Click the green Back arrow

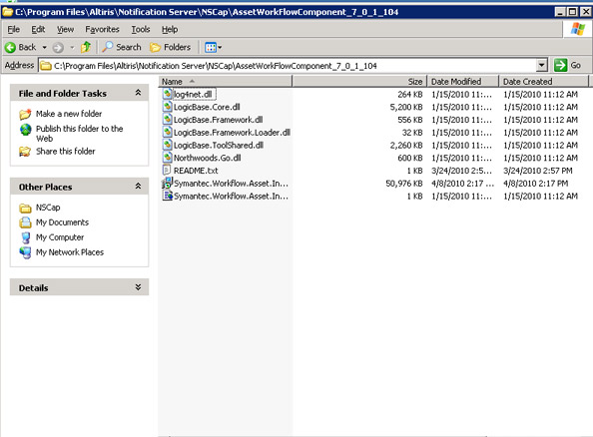click(x=10, y=47)
